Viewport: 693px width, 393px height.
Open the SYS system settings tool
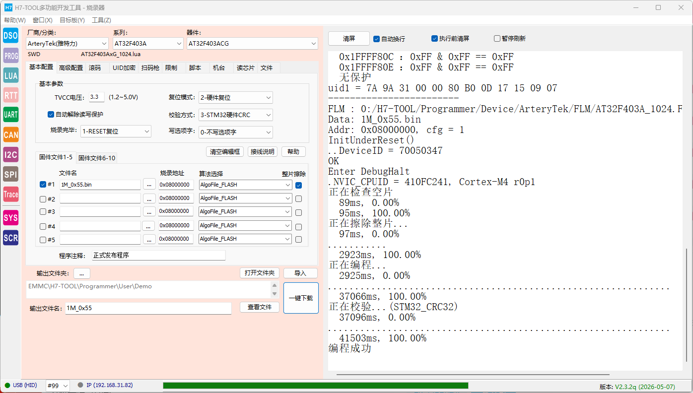coord(10,217)
